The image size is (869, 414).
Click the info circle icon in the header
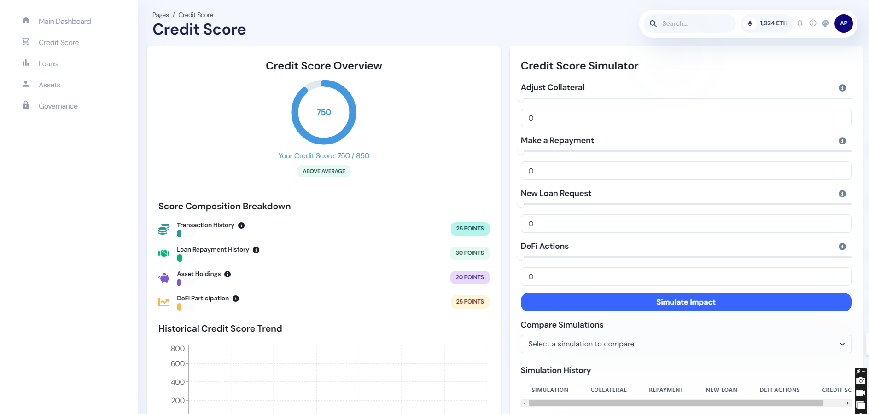coord(813,23)
